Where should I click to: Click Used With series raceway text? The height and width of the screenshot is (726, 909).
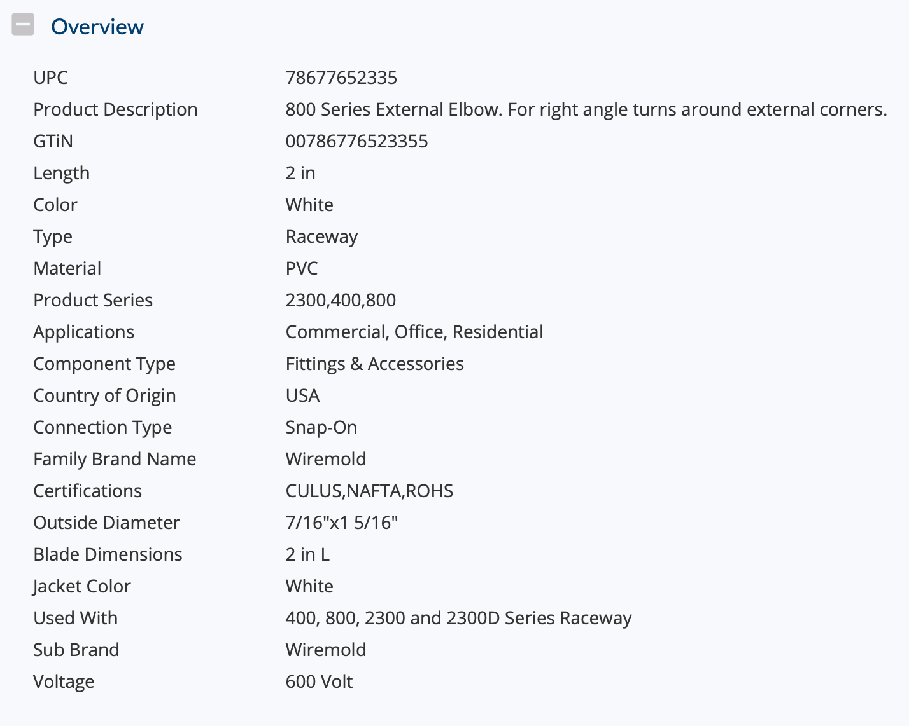pos(458,618)
